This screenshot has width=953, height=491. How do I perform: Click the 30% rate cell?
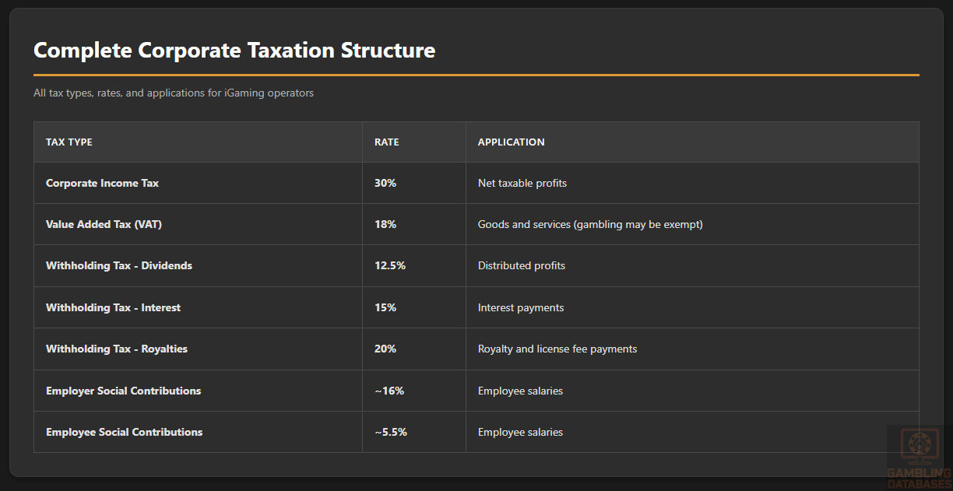(x=385, y=184)
